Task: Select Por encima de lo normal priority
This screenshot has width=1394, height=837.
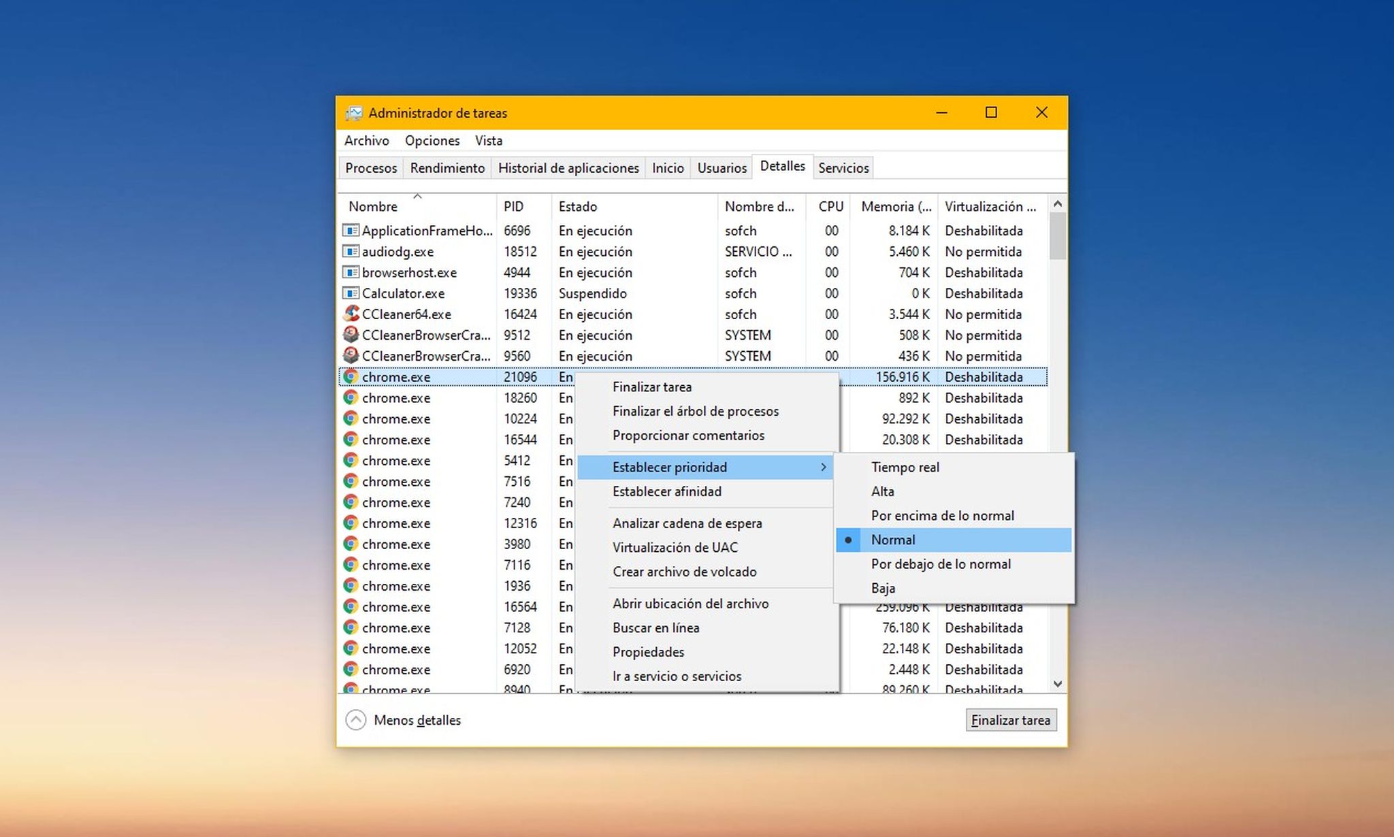Action: click(941, 515)
